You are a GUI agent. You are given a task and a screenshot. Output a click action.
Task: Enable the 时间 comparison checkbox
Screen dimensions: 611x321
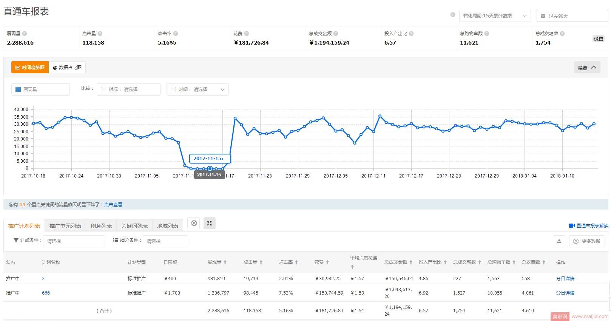click(173, 90)
